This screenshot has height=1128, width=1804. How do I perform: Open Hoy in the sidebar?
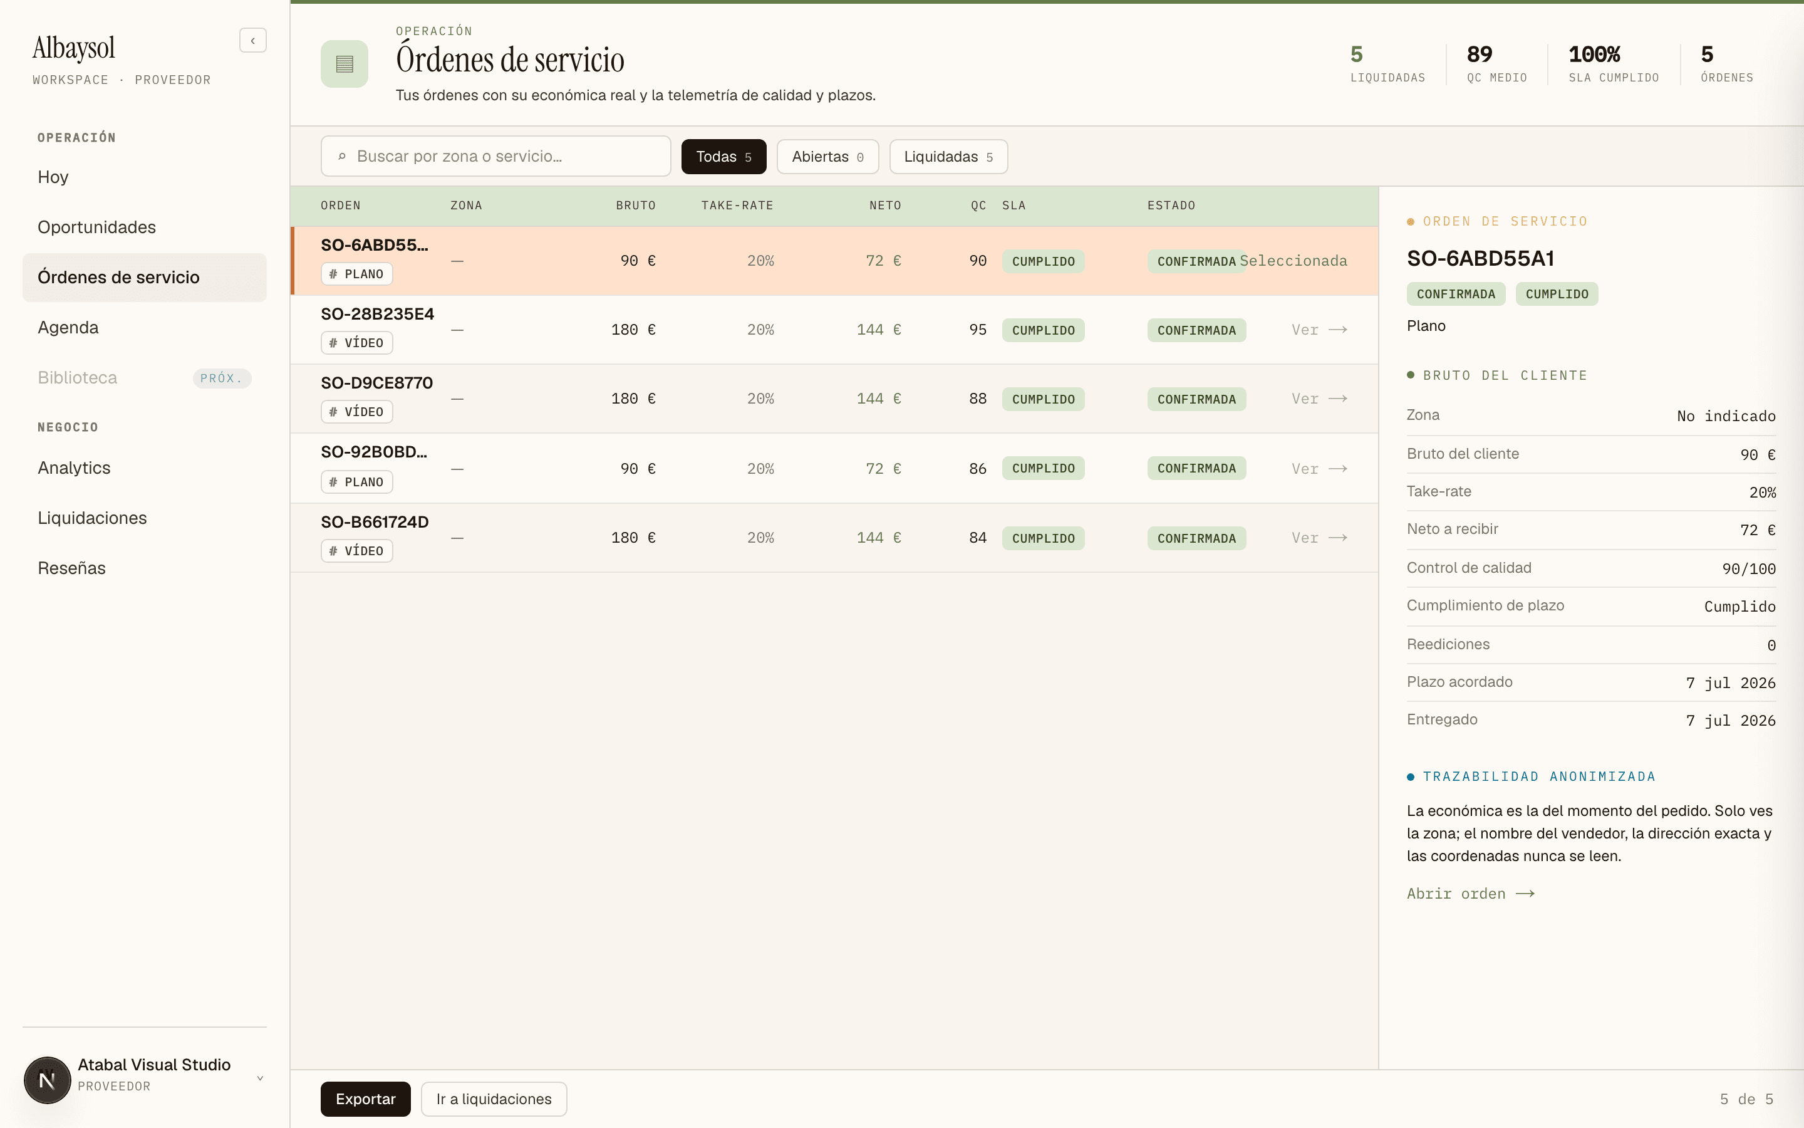145,177
